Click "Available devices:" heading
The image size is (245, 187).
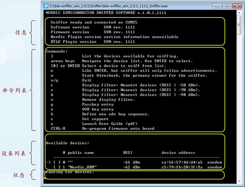click(68, 143)
